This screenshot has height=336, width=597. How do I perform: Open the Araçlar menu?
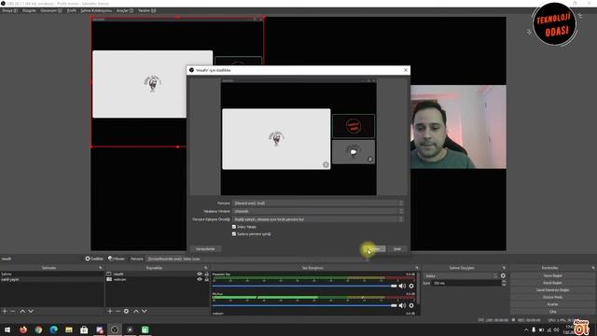coord(125,10)
